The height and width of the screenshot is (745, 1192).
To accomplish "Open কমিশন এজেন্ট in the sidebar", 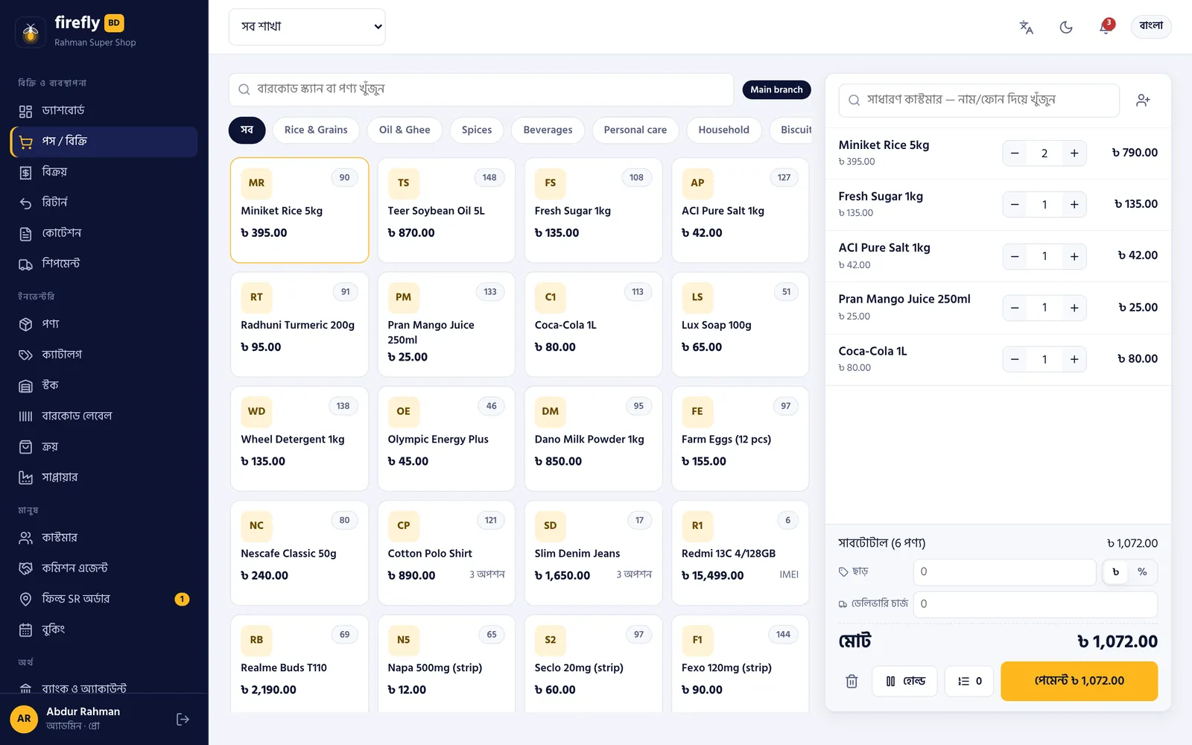I will tap(104, 568).
